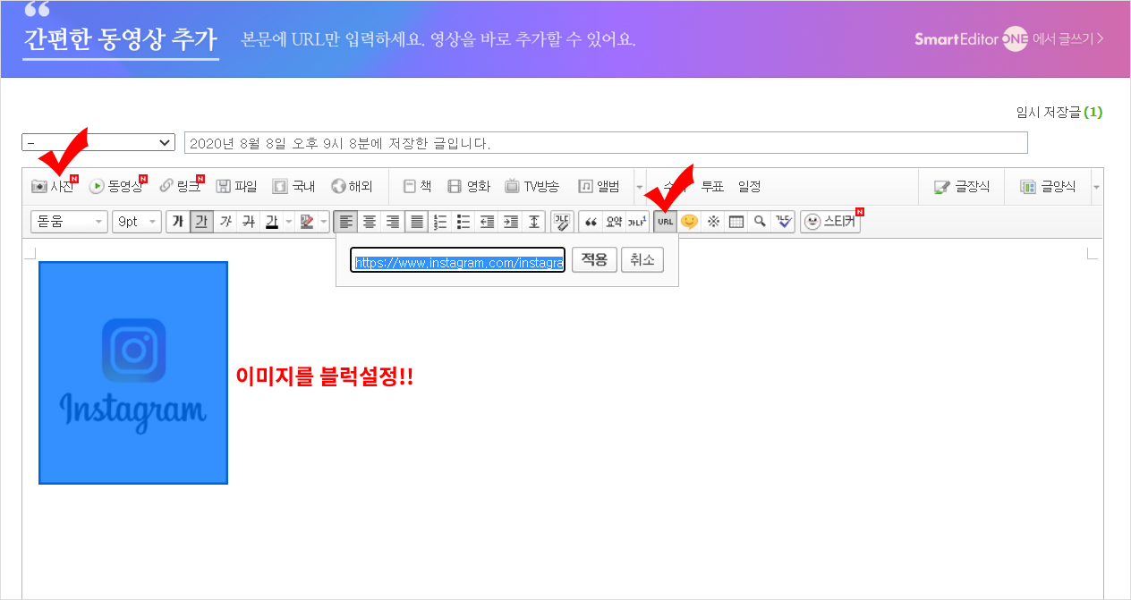Insert a bulleted list
Image resolution: width=1131 pixels, height=600 pixels.
[x=463, y=222]
